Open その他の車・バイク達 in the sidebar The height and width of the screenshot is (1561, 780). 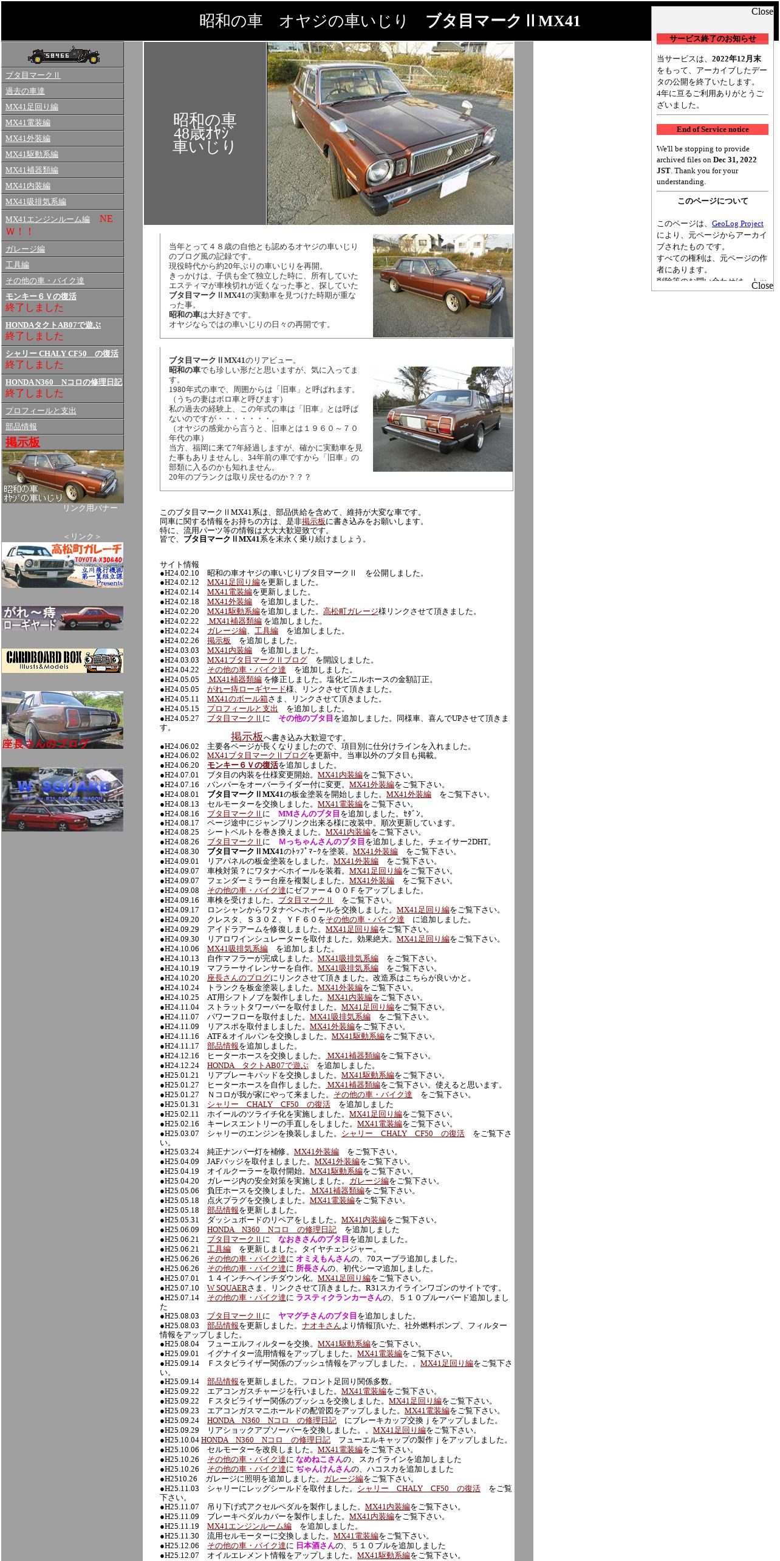[45, 281]
